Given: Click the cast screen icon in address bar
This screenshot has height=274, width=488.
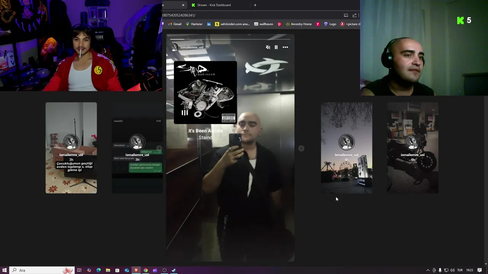Looking at the screenshot, I should 346,15.
